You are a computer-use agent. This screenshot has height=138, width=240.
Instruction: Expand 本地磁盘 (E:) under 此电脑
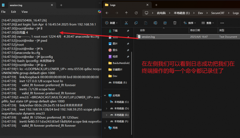[107, 115]
